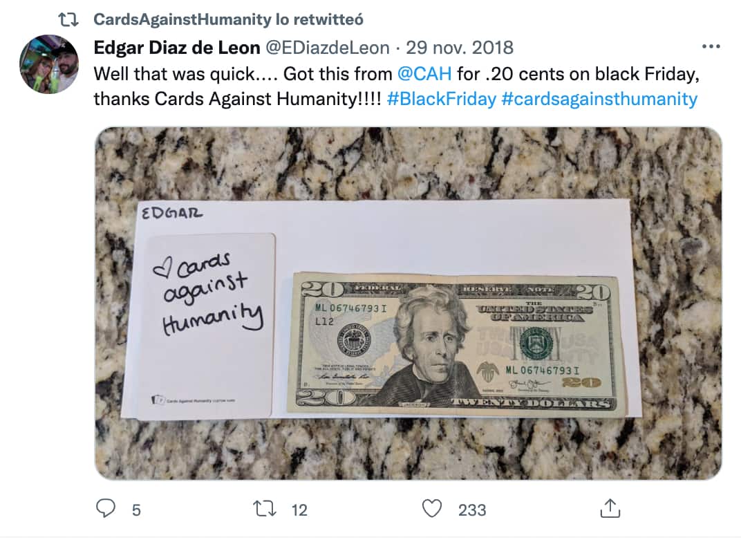View the 233 likes count
The image size is (741, 542).
pos(472,510)
